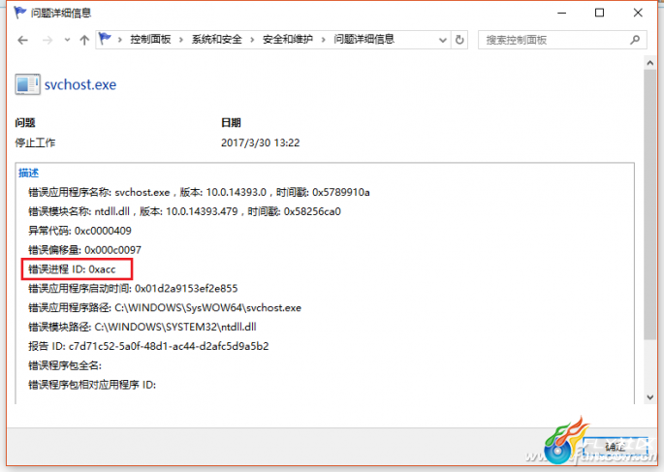The image size is (664, 472).
Task: Click the date 2017/3/30 13:22
Action: [x=260, y=142]
